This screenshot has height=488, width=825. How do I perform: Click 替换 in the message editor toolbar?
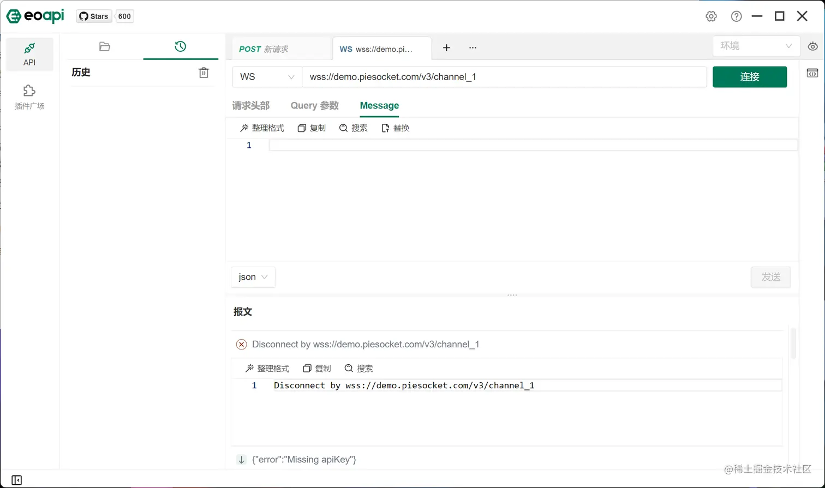[x=395, y=128]
